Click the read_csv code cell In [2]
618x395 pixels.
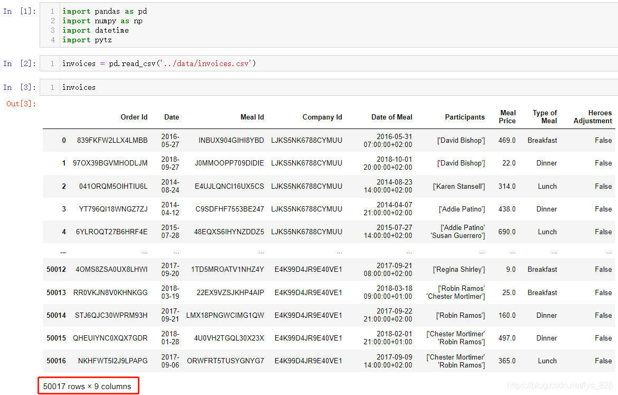329,63
